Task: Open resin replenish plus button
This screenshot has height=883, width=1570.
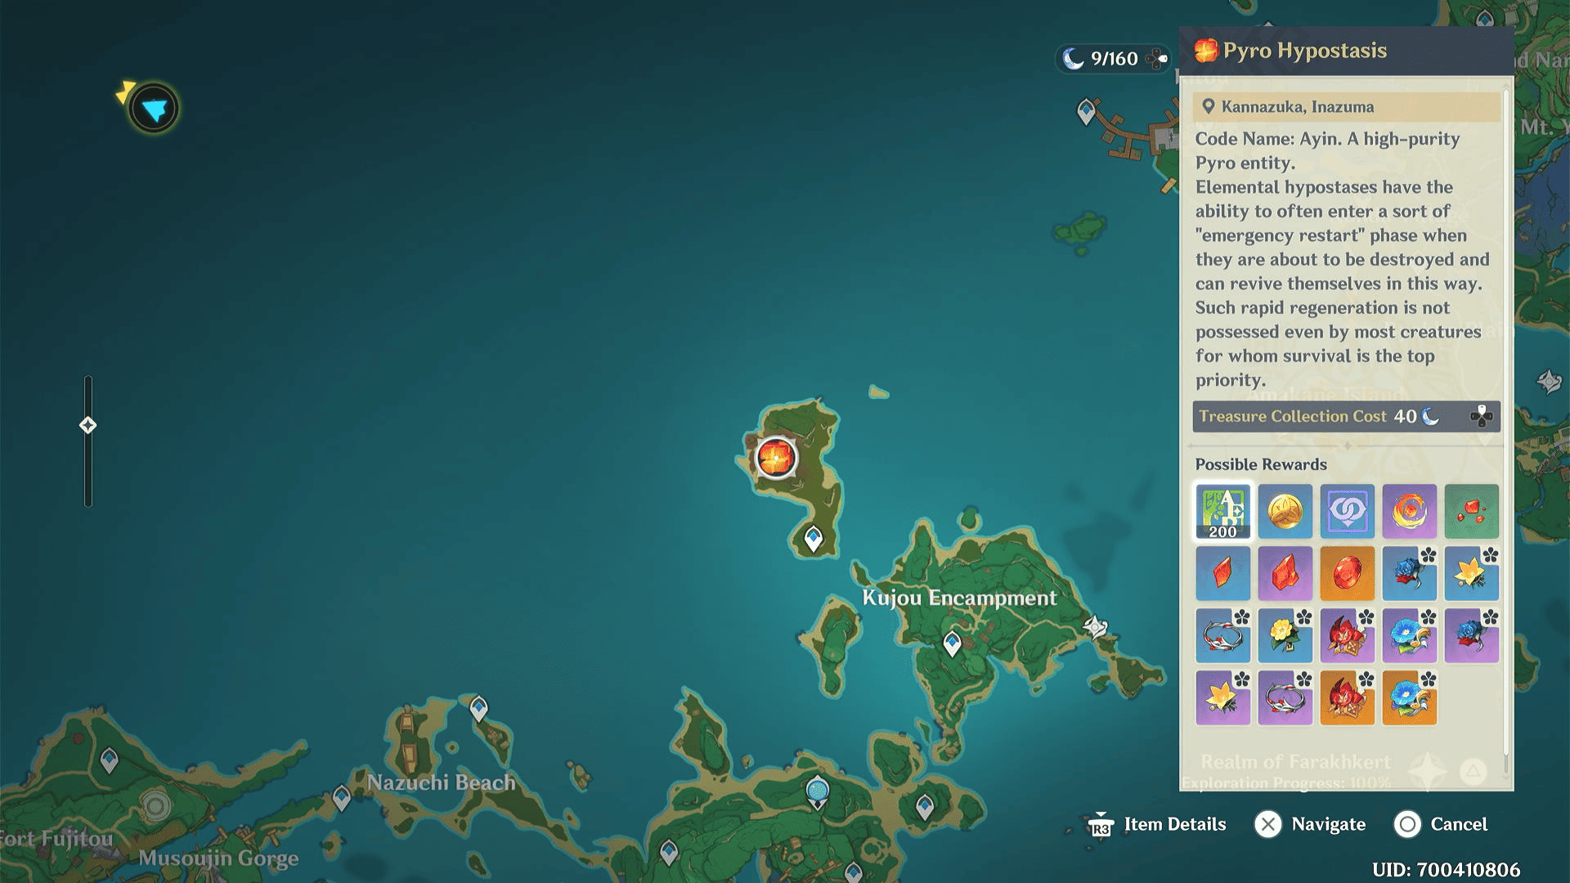Action: [1157, 58]
